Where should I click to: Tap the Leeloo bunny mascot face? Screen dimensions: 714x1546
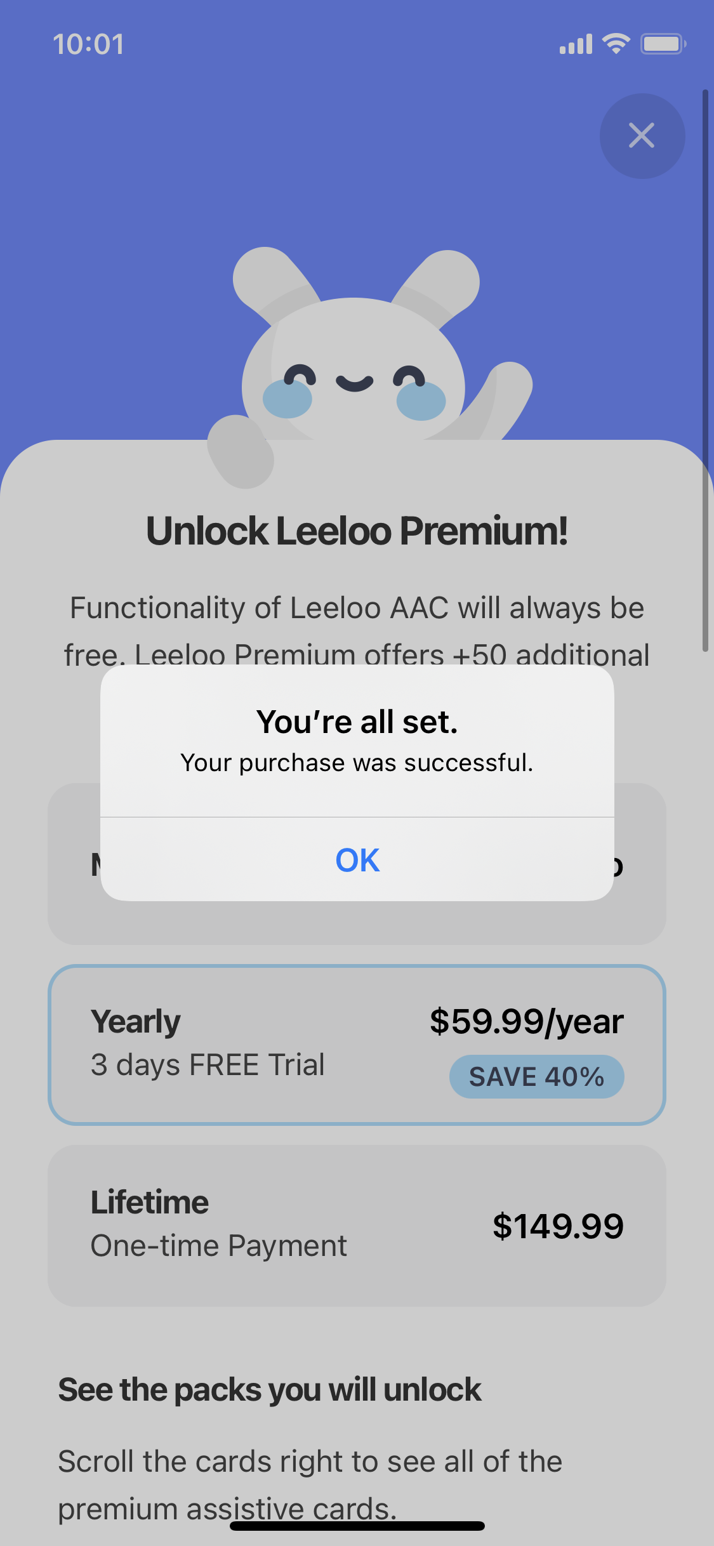[x=354, y=374]
